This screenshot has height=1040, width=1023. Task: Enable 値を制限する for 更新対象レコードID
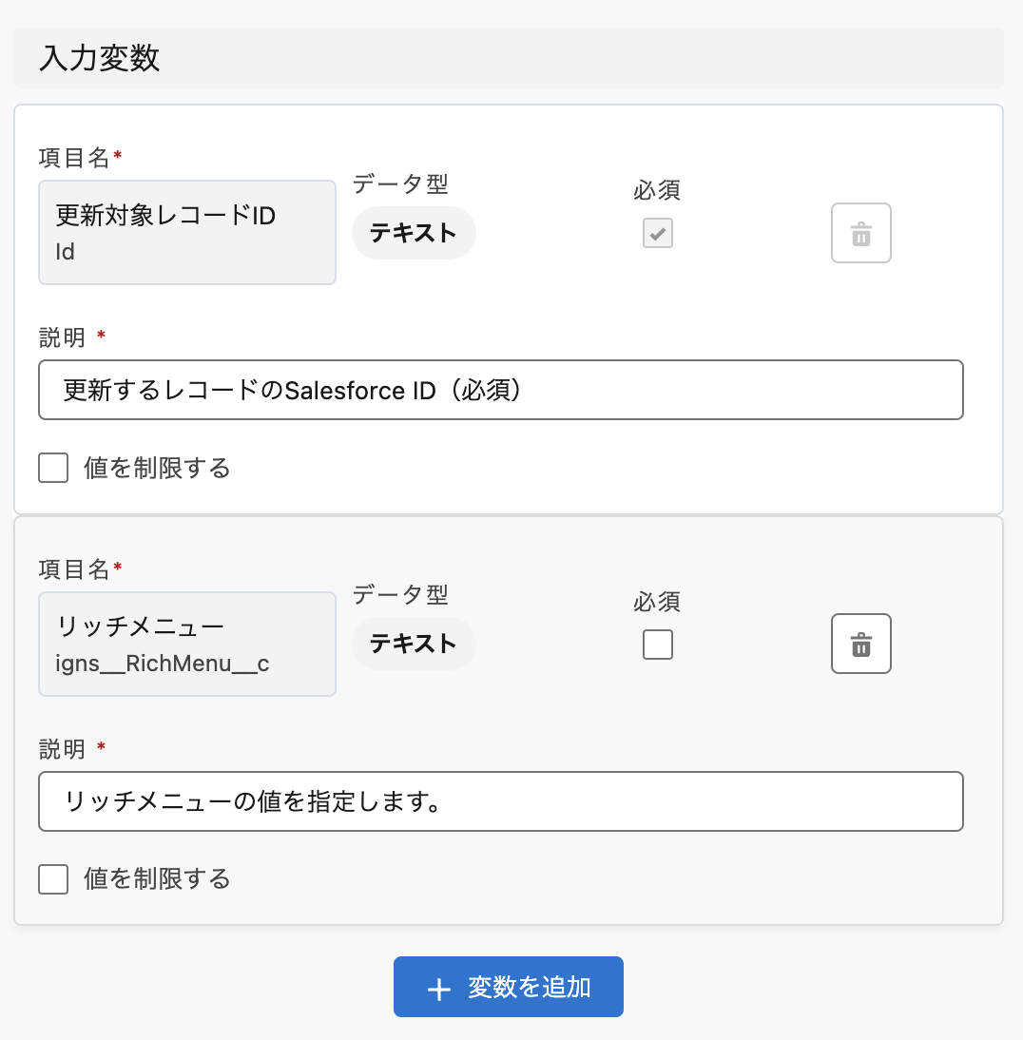[53, 468]
